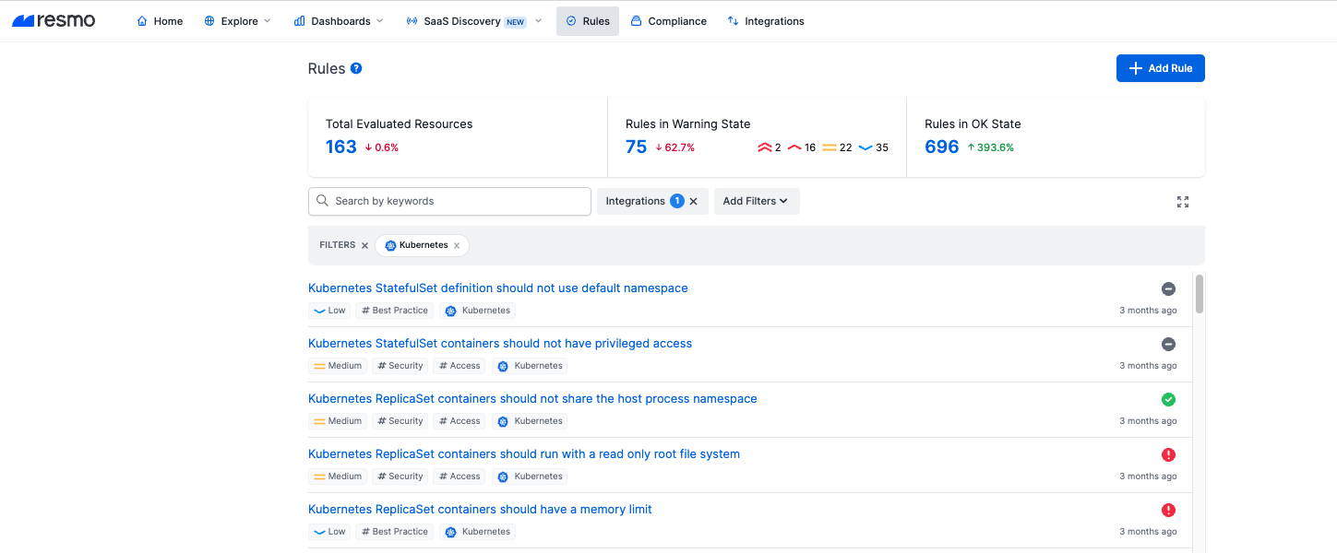Click grey status icon on default namespace rule
The image size is (1337, 553).
coord(1168,288)
